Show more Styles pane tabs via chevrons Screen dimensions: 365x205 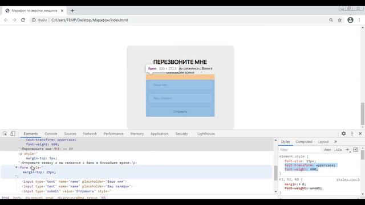coord(335,142)
